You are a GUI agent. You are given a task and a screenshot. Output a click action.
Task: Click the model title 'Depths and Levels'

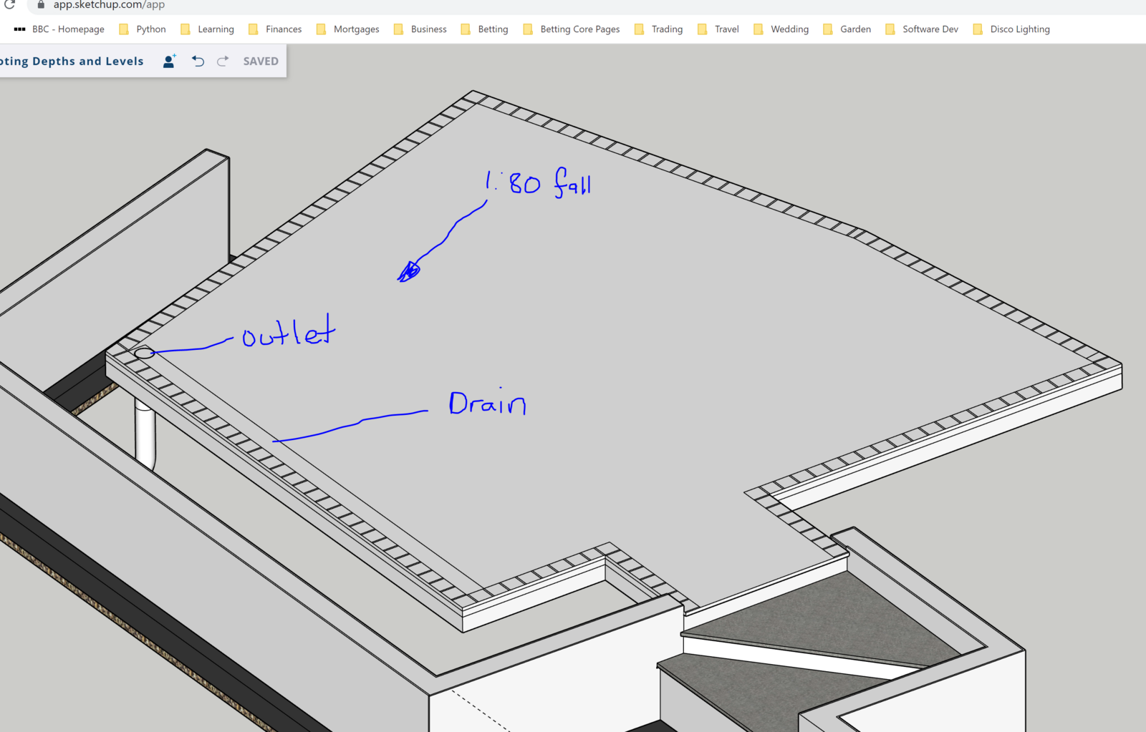pos(72,62)
